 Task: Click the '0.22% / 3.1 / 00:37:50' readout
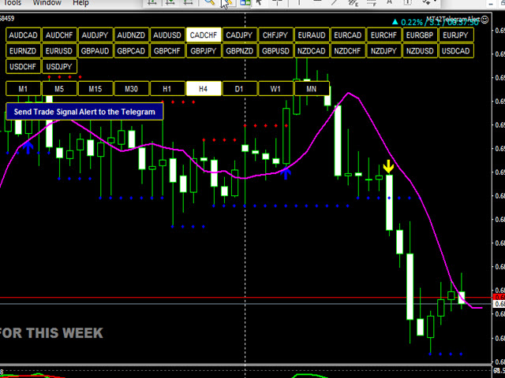point(440,22)
